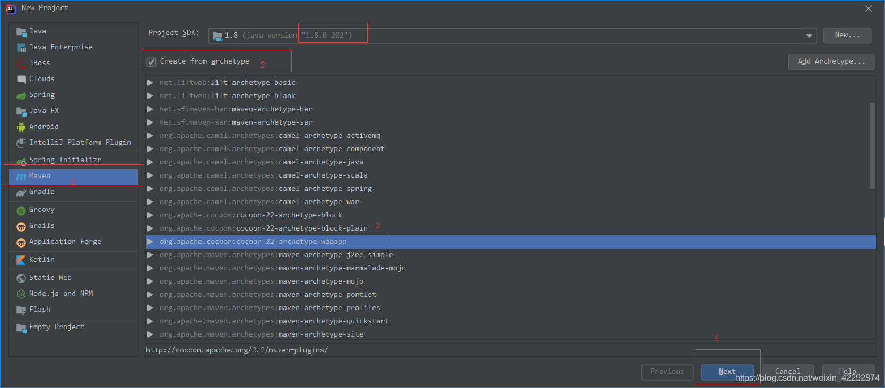Click the Spring Initializr icon
Image resolution: width=885 pixels, height=388 pixels.
tap(21, 161)
